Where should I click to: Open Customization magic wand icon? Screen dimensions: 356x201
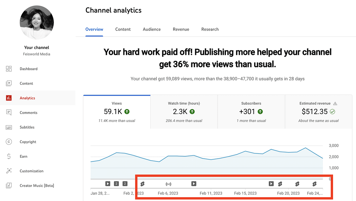(9, 171)
